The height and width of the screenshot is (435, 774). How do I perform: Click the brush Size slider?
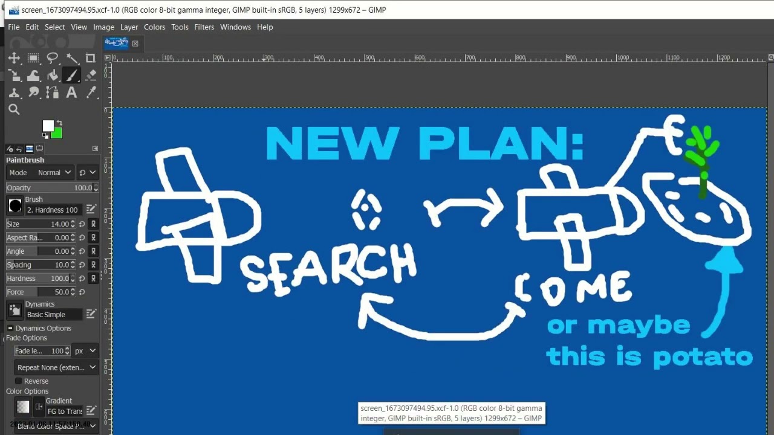(x=37, y=224)
